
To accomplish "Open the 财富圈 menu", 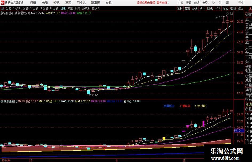I will pyautogui.click(x=95, y=3).
